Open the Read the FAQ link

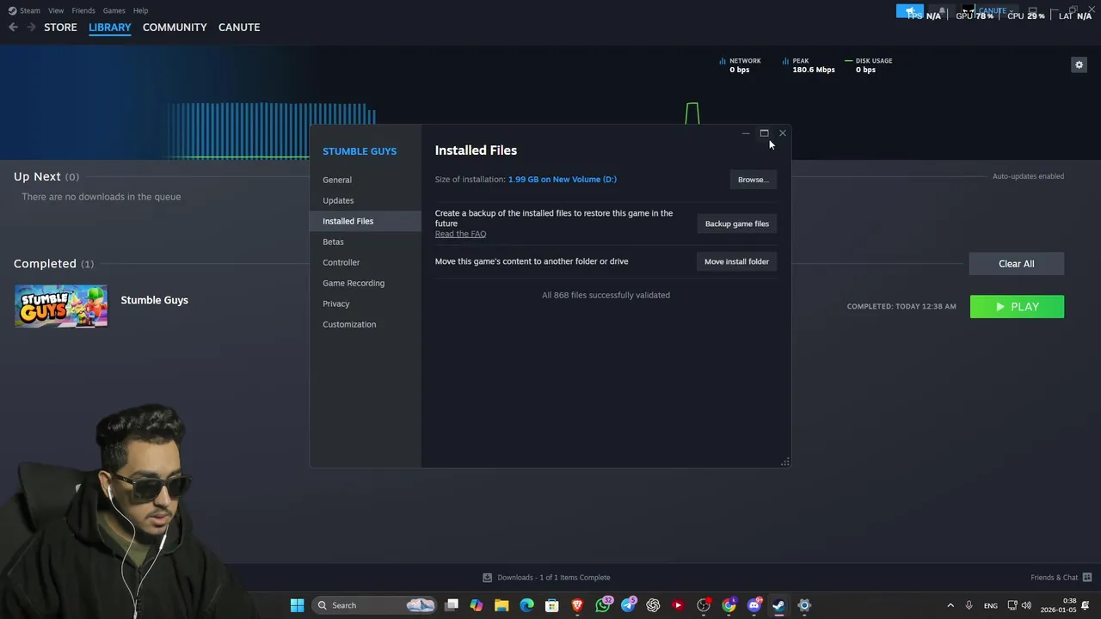460,234
